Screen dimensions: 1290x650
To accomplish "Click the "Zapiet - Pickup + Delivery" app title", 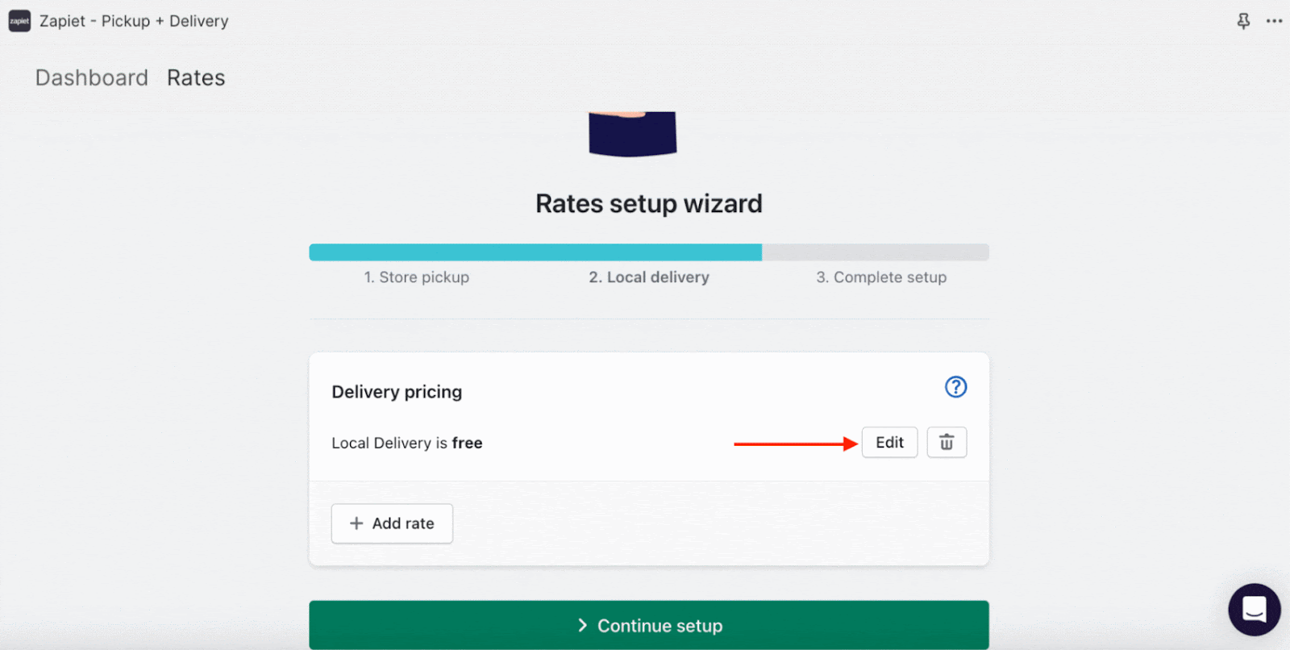I will (x=134, y=21).
